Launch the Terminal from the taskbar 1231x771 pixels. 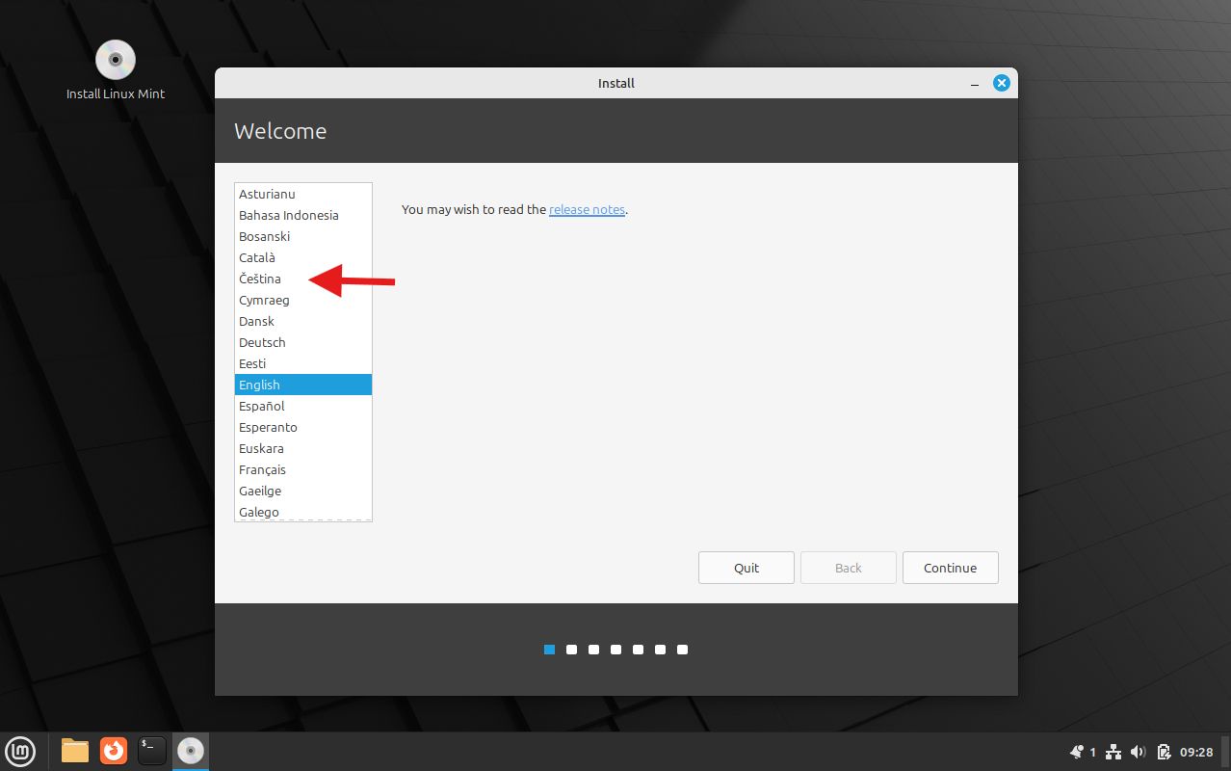pos(152,750)
